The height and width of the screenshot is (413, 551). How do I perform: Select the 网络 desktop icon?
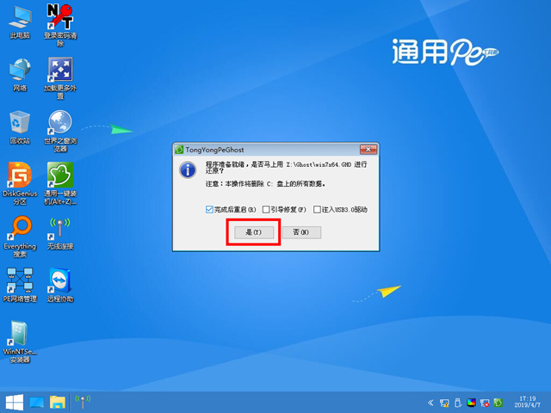(20, 75)
